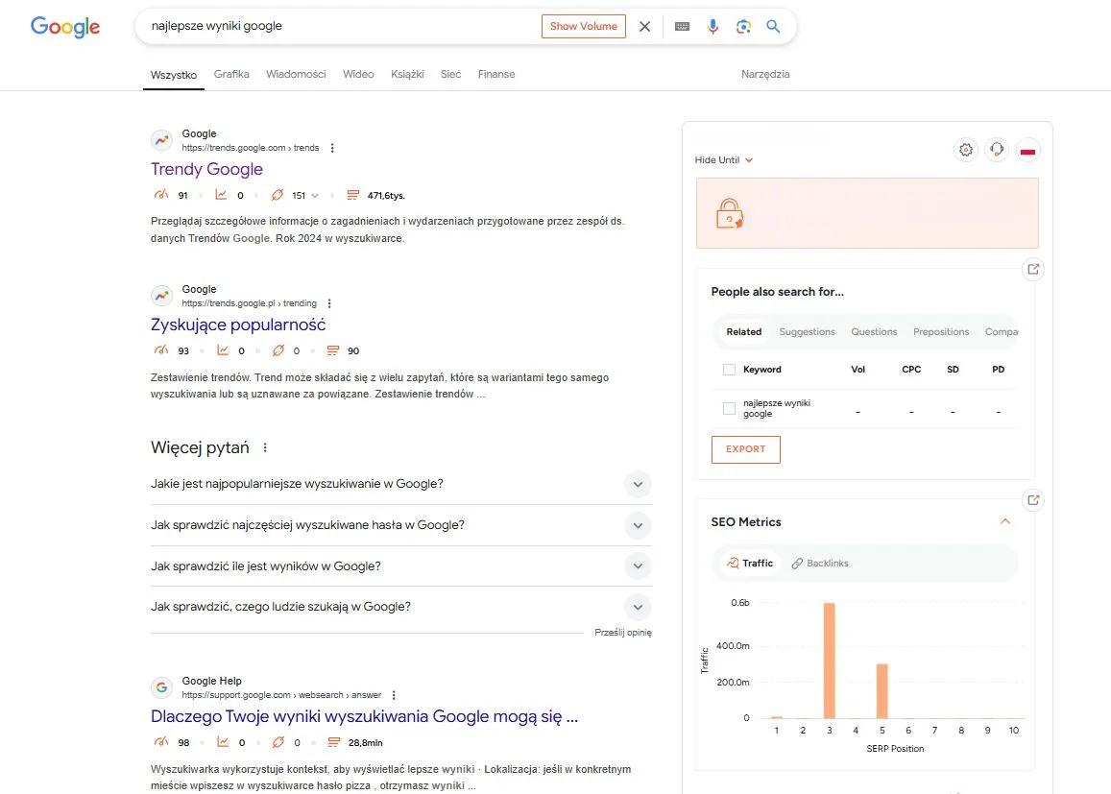Click the domain authority gauge icon showing 91
This screenshot has width=1111, height=794.
160,195
